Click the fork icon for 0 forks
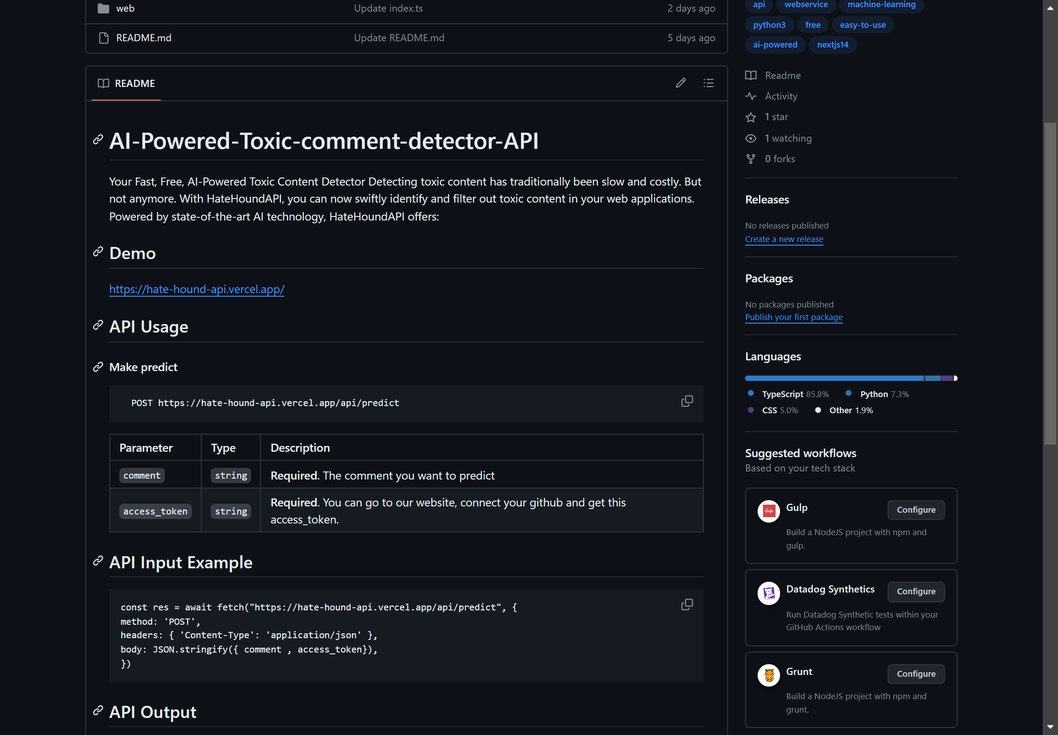This screenshot has width=1058, height=735. click(x=751, y=159)
